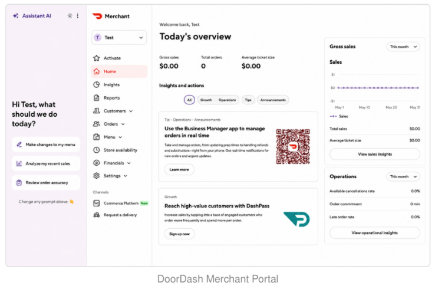
Task: Click the Request a delivery icon
Action: pos(96,215)
